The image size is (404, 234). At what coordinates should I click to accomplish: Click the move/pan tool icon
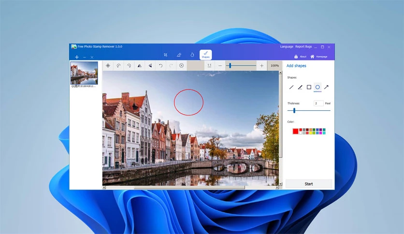point(108,66)
